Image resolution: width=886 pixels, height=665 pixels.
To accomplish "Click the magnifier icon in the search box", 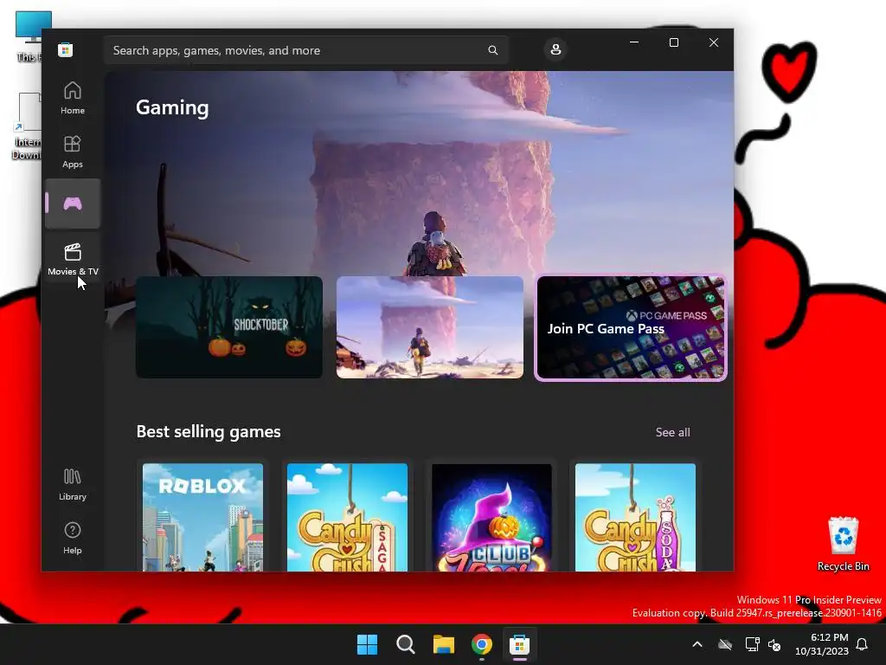I will tap(492, 50).
